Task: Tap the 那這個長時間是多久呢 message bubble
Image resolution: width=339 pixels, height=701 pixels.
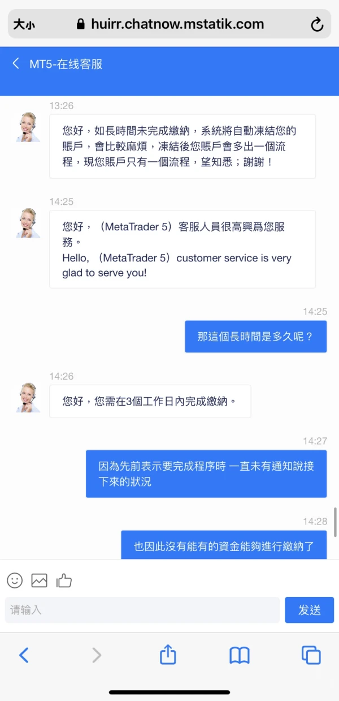Action: click(256, 337)
